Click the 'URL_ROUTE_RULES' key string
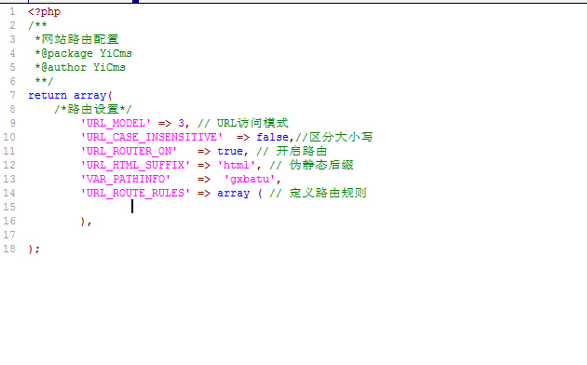The height and width of the screenshot is (365, 587). click(x=135, y=193)
